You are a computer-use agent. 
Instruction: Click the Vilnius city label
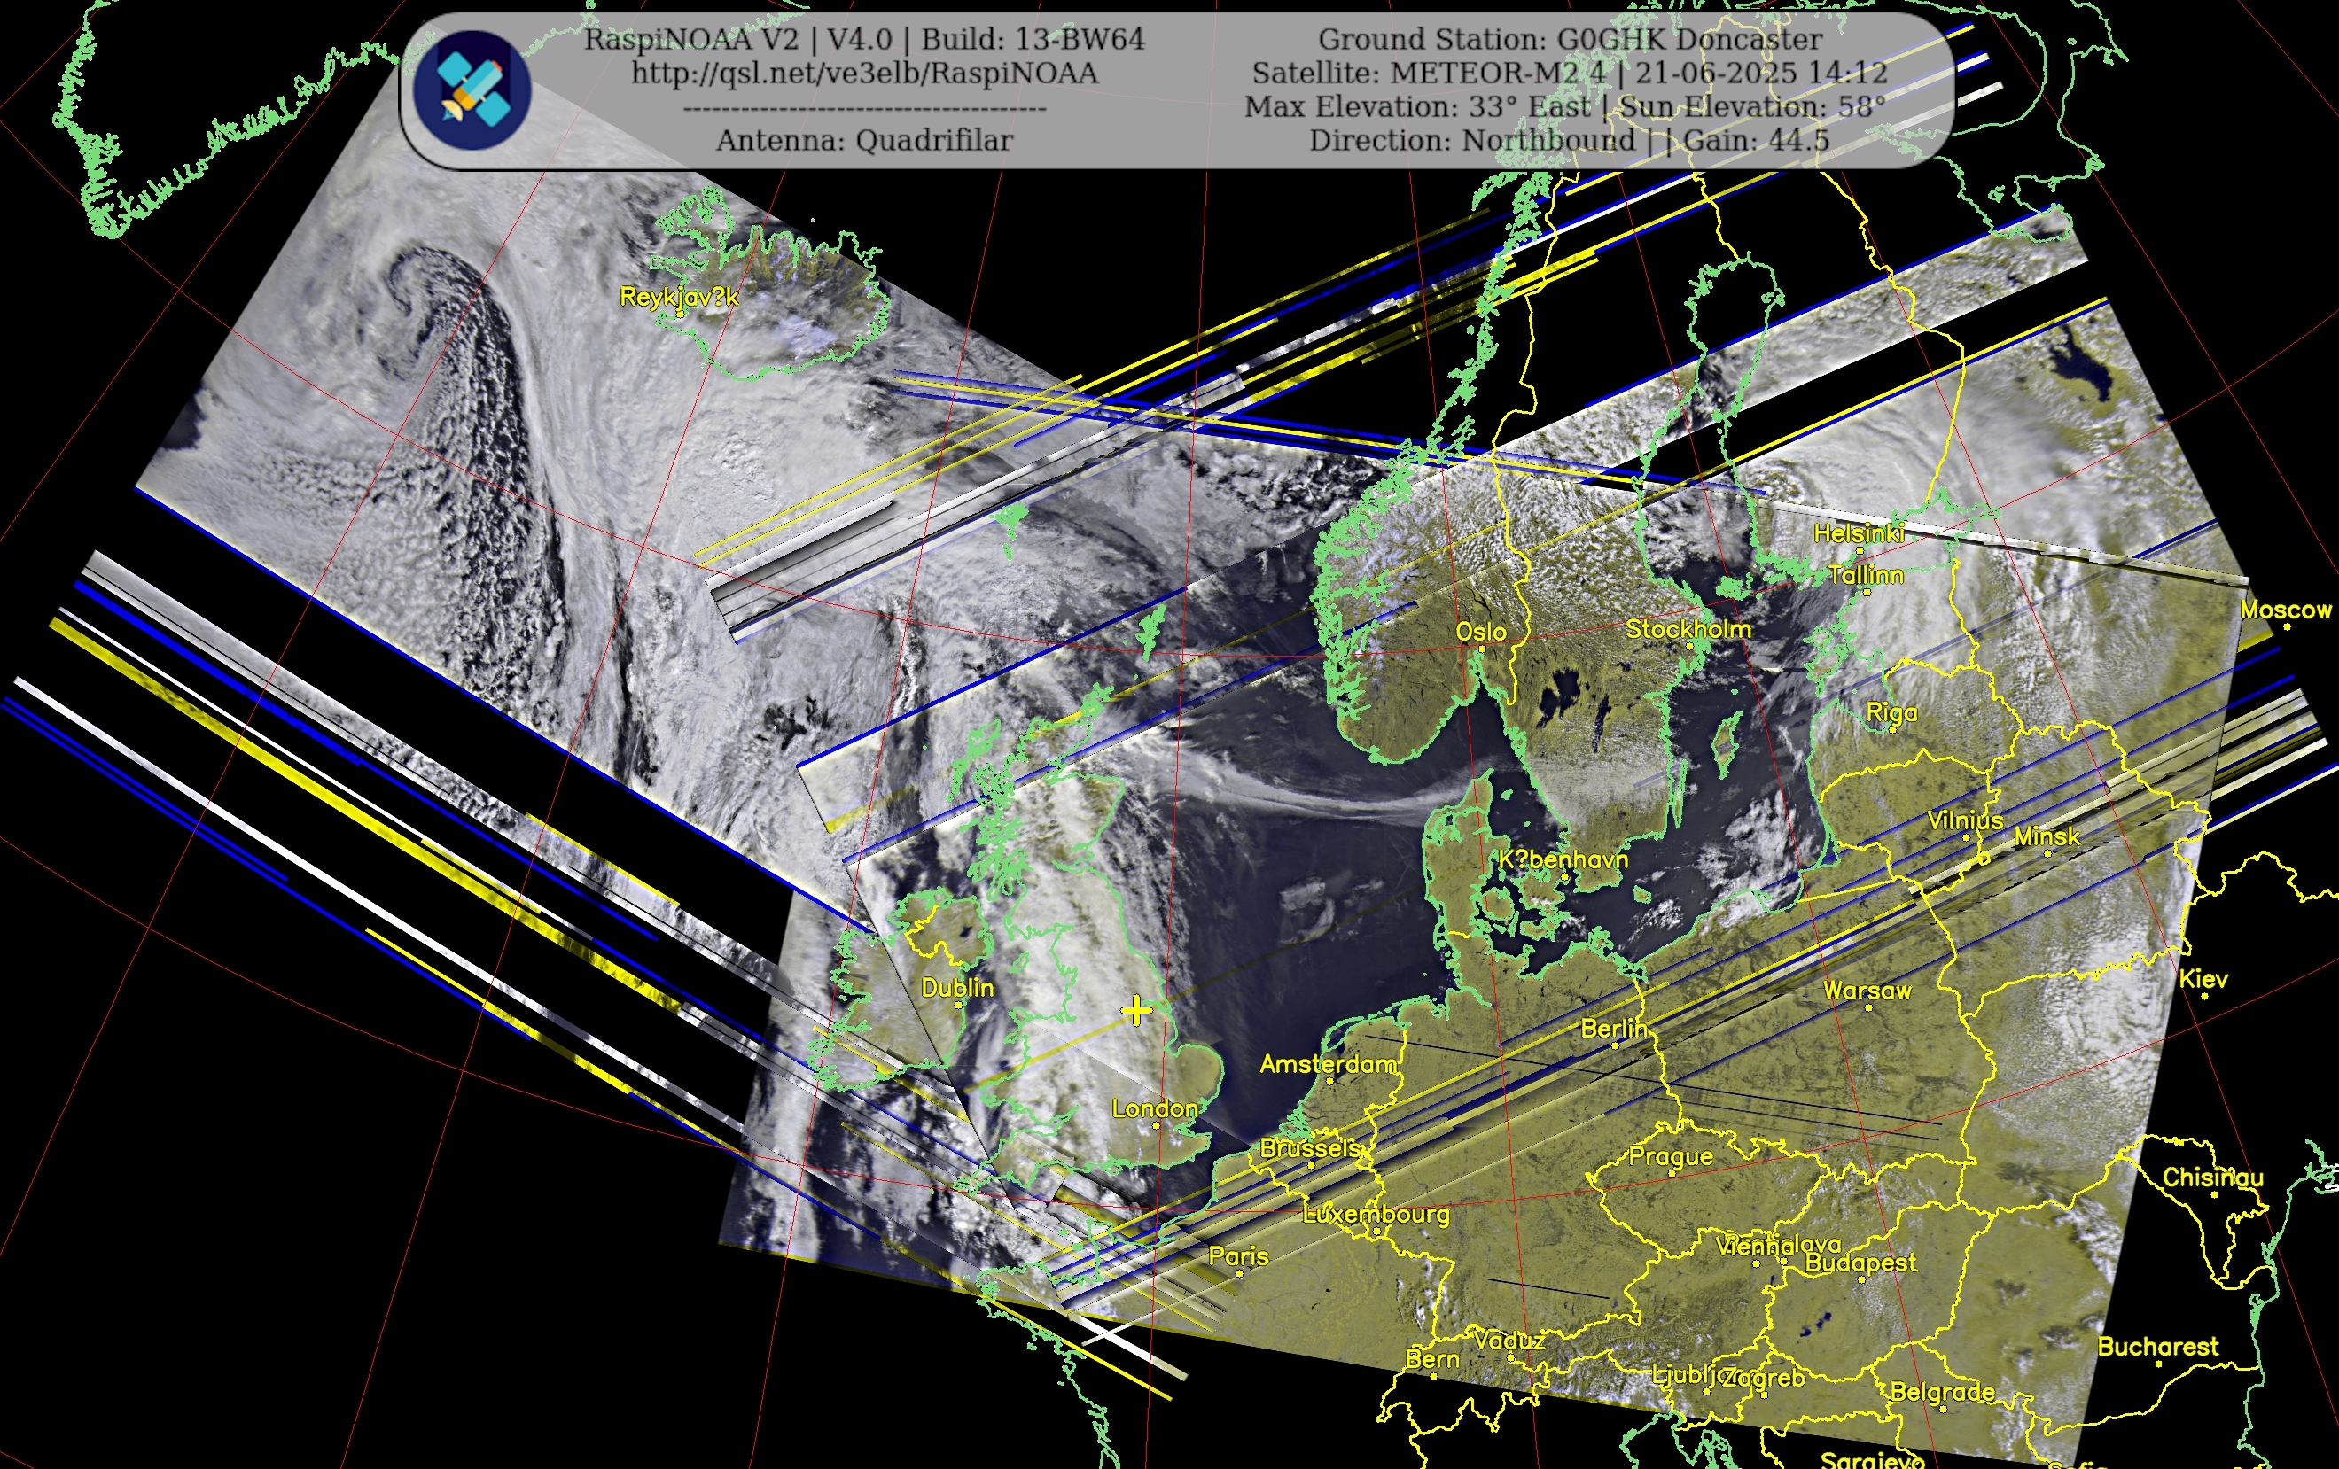pos(1965,820)
